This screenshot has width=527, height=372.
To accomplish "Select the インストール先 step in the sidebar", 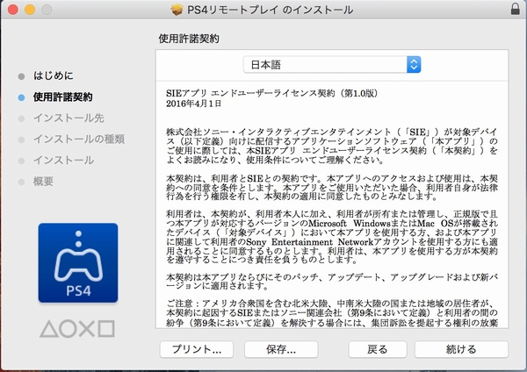I will pos(69,118).
